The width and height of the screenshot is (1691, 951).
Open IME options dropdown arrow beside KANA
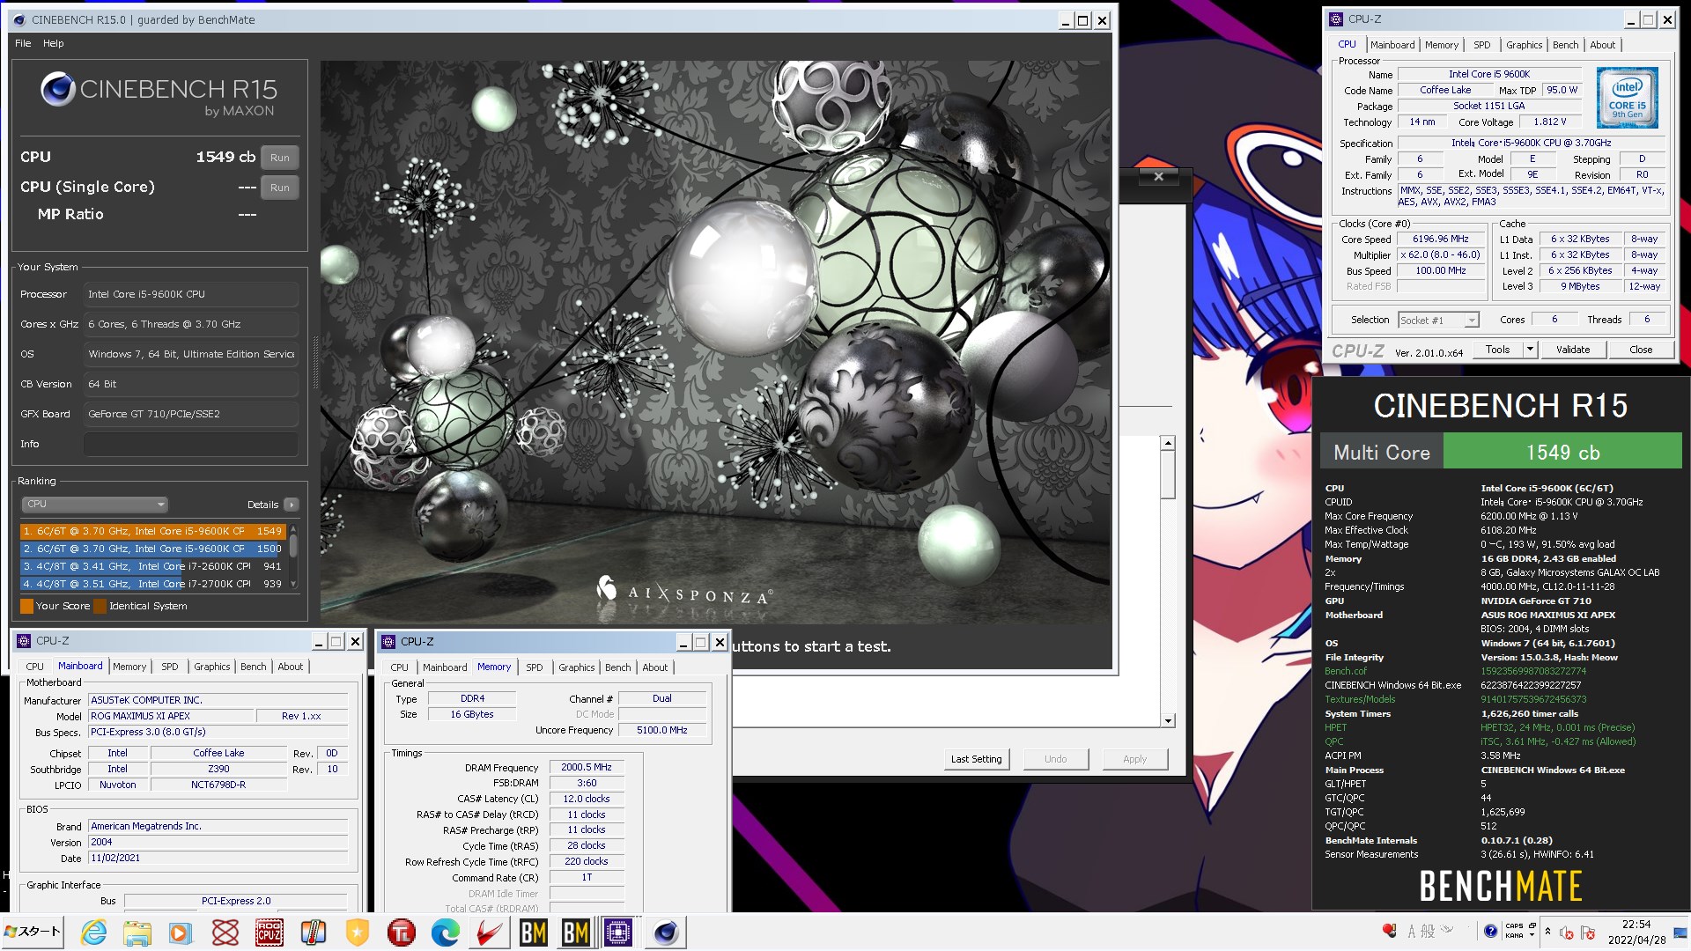[1533, 936]
